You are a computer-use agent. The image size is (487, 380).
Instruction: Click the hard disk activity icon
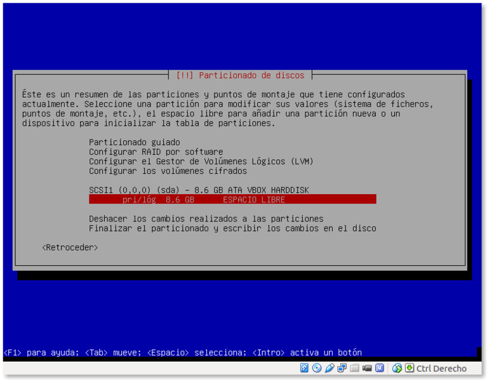304,368
